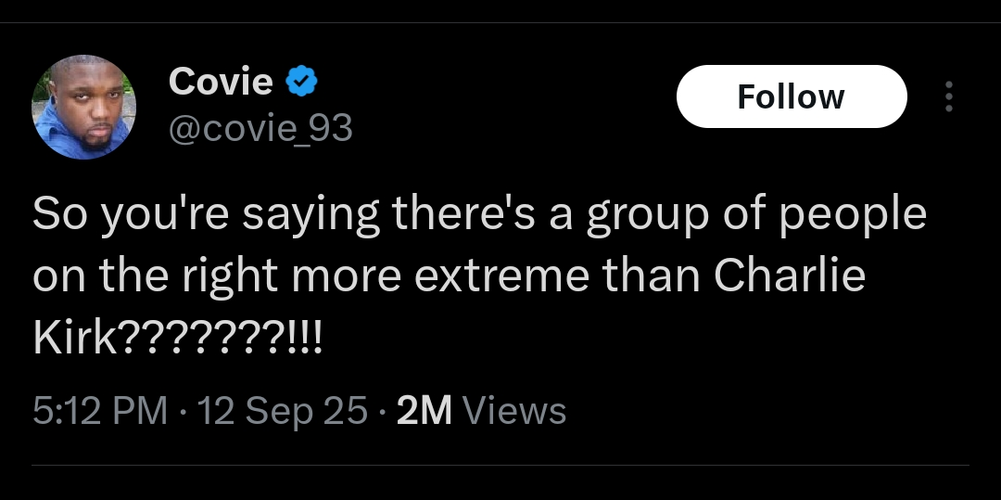Click the Views label beside 2M
Screen dimensions: 1001x500
513,410
